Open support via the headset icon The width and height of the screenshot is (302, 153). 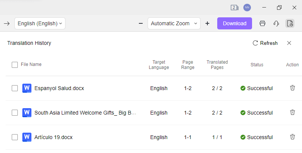[x=276, y=23]
